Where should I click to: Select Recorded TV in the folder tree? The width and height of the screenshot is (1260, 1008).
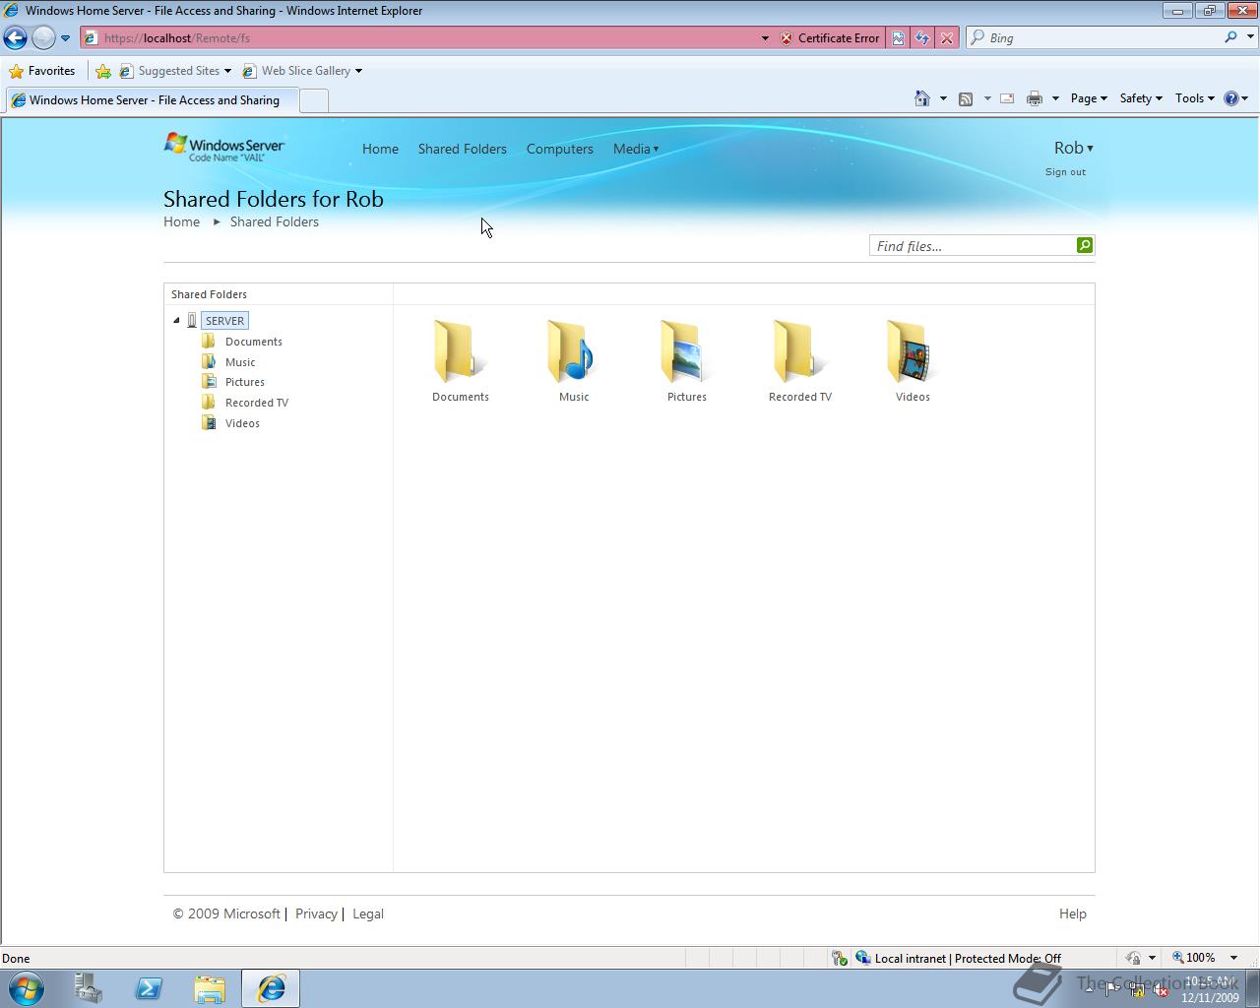pos(256,403)
